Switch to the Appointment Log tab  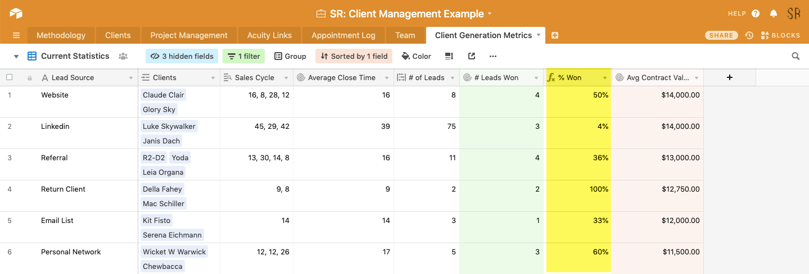pos(343,35)
